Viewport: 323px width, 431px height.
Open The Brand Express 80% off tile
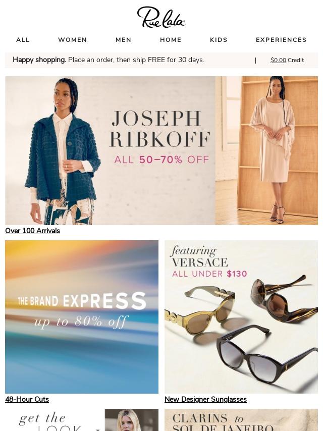(82, 317)
